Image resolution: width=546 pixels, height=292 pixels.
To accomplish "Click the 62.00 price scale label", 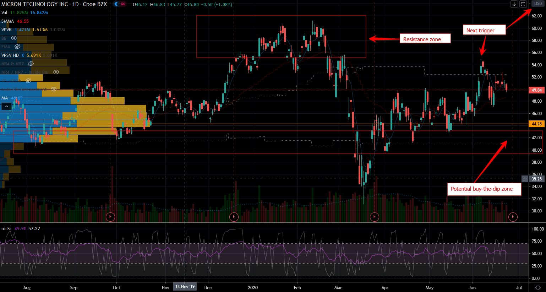I will [x=537, y=16].
